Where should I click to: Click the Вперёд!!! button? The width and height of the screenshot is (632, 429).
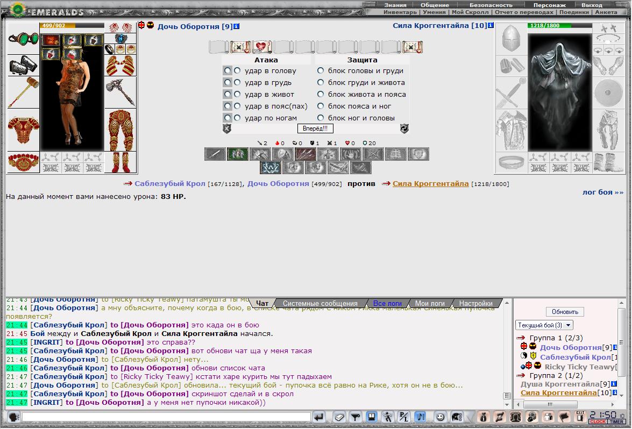tap(315, 128)
